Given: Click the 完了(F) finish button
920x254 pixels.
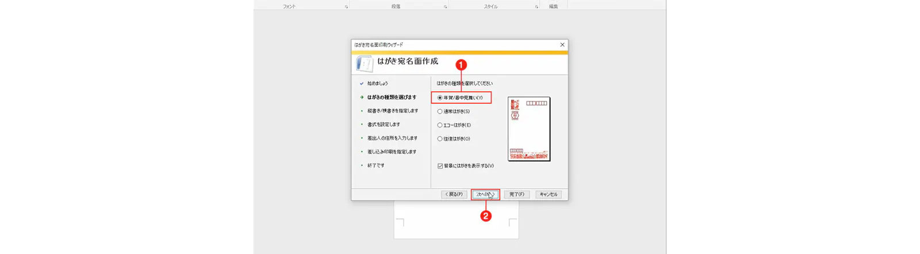Looking at the screenshot, I should coord(517,194).
